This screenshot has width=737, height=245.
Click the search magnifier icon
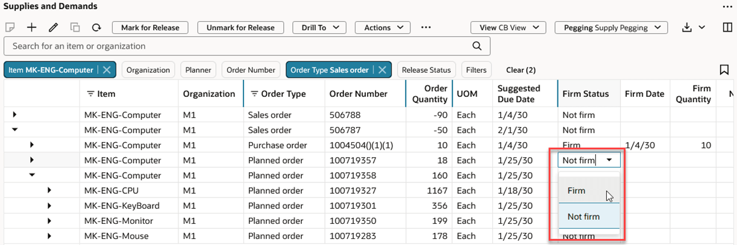coord(477,46)
